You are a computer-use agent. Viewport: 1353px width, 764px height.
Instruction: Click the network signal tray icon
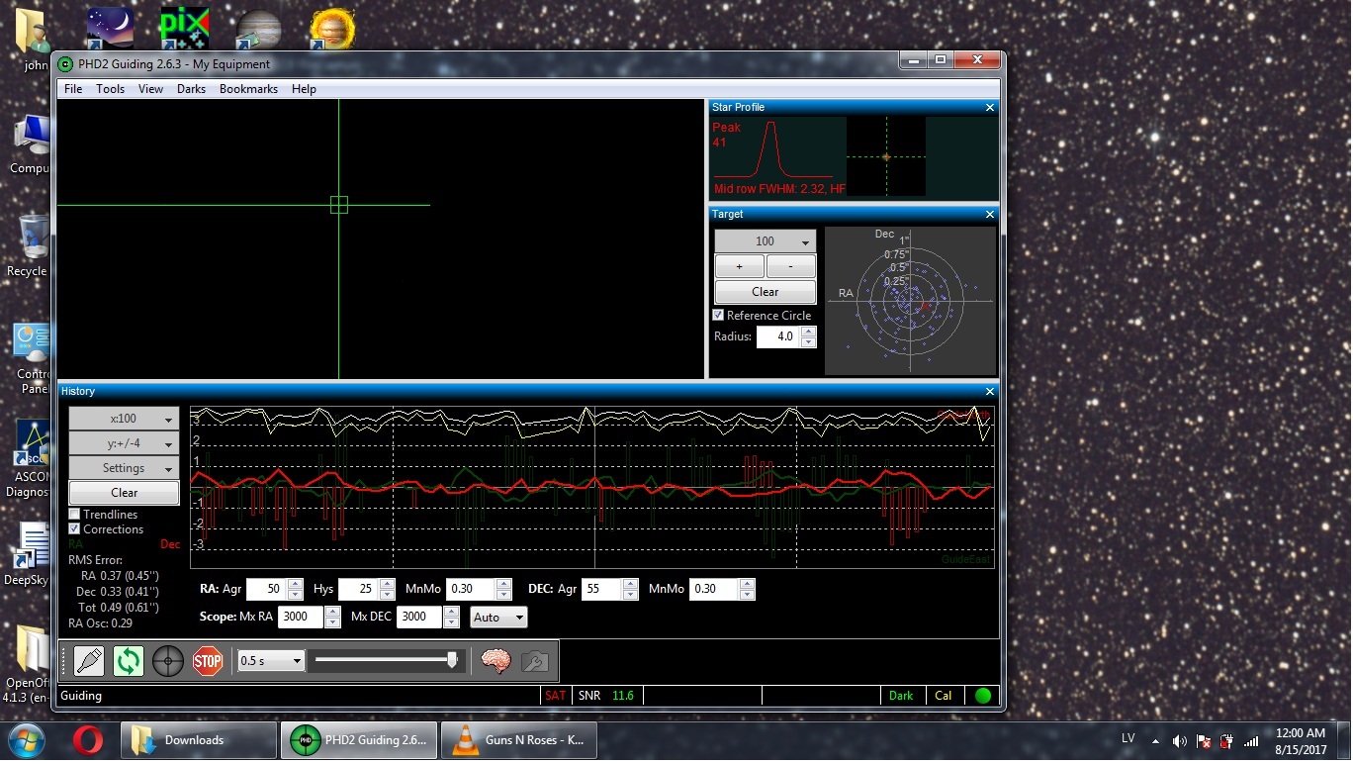pyautogui.click(x=1251, y=741)
